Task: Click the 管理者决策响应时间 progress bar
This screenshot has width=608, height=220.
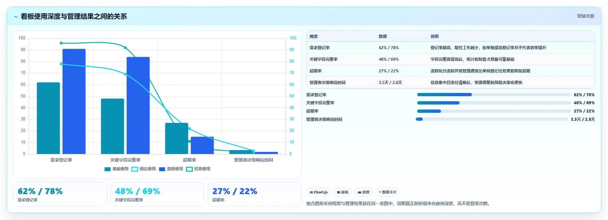Action: (492, 119)
